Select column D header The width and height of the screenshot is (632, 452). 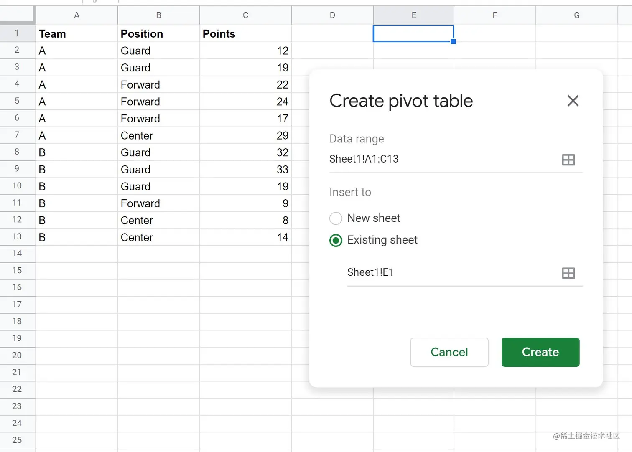point(332,15)
